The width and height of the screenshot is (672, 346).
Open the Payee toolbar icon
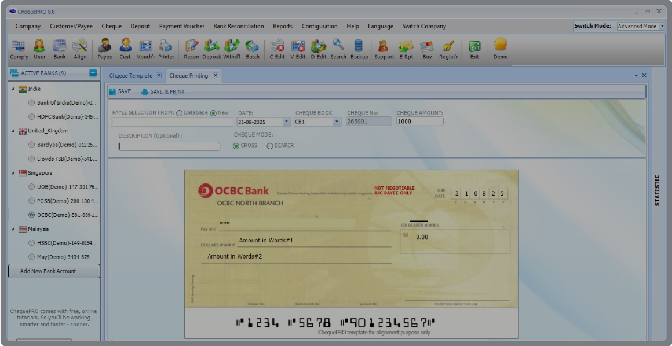pyautogui.click(x=105, y=49)
